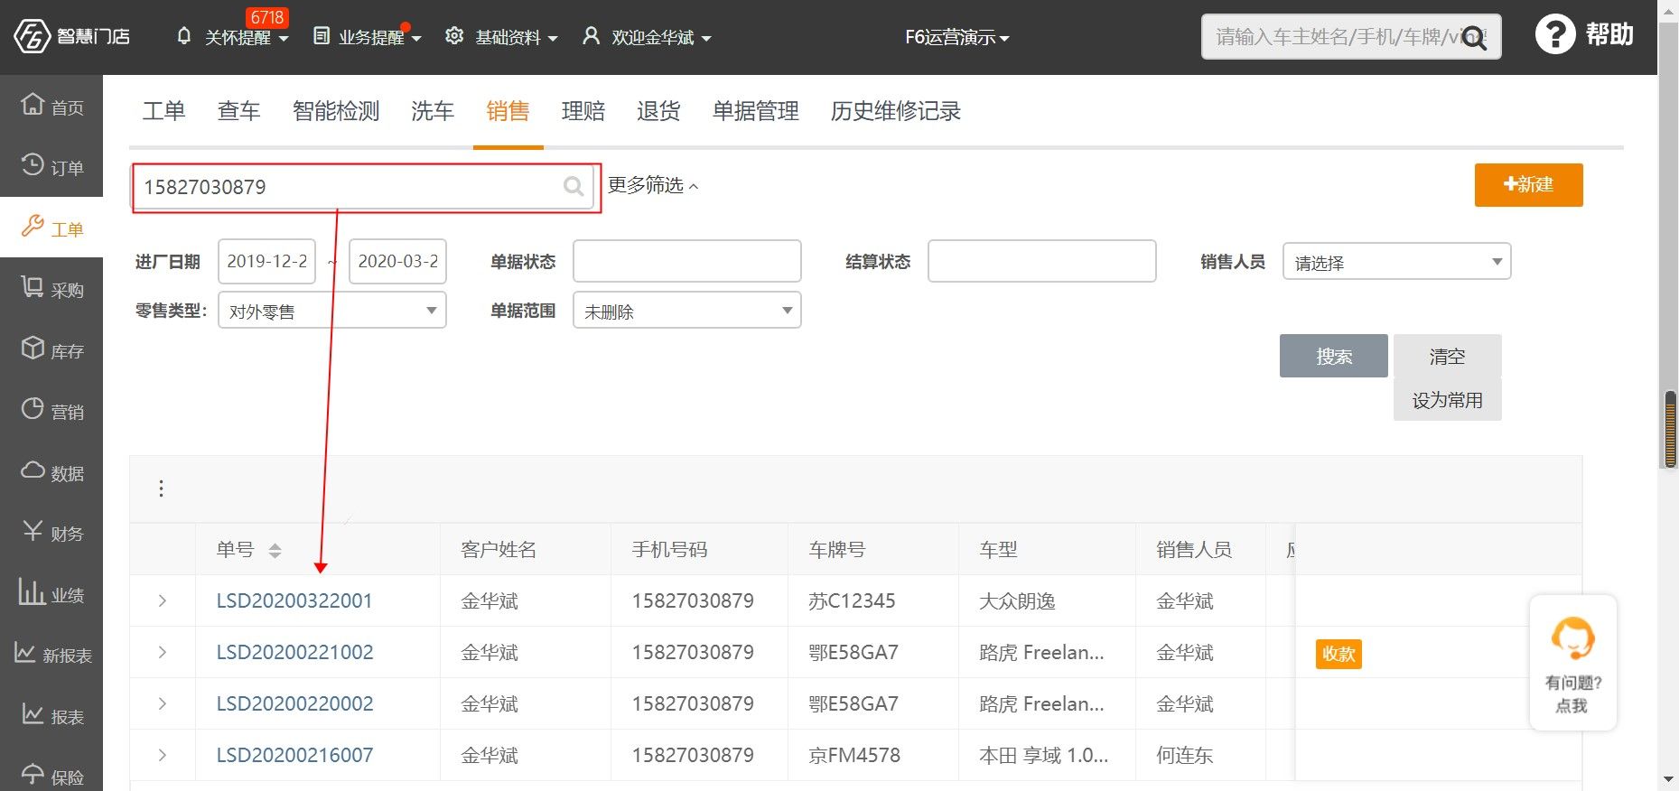Viewport: 1679px width, 791px height.
Task: Switch to the 单据管理 tab
Action: tap(755, 111)
